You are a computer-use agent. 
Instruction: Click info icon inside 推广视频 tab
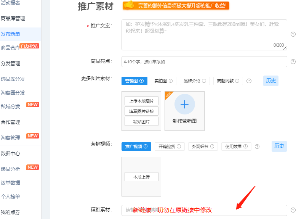(x=146, y=147)
